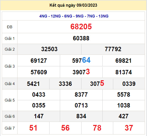Click Giải 4 number 3075
This screenshot has height=136, width=147.
tap(97, 83)
